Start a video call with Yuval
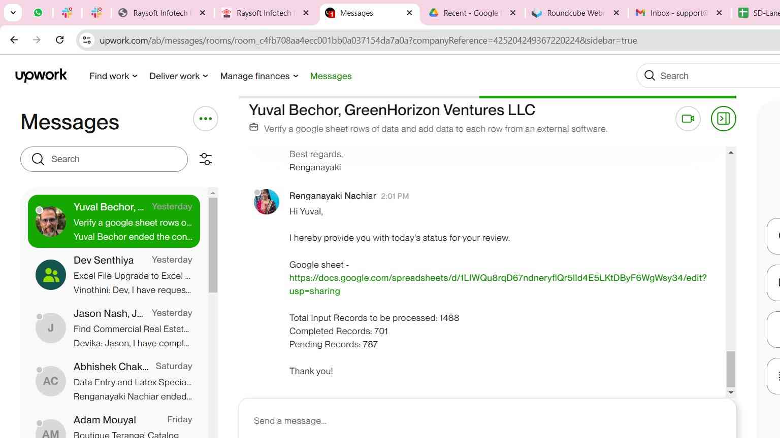The height and width of the screenshot is (438, 780). pyautogui.click(x=688, y=119)
